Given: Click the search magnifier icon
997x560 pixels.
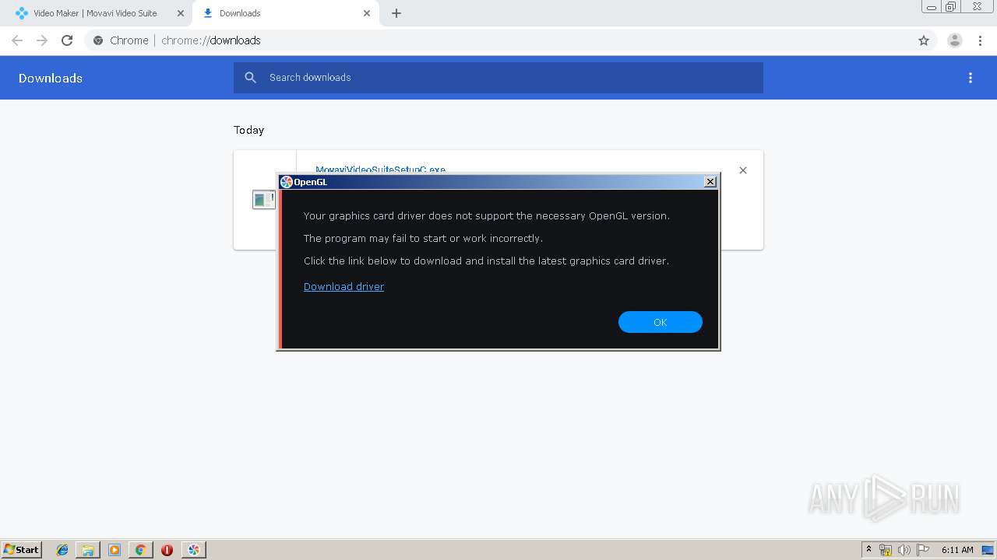Looking at the screenshot, I should tap(250, 78).
